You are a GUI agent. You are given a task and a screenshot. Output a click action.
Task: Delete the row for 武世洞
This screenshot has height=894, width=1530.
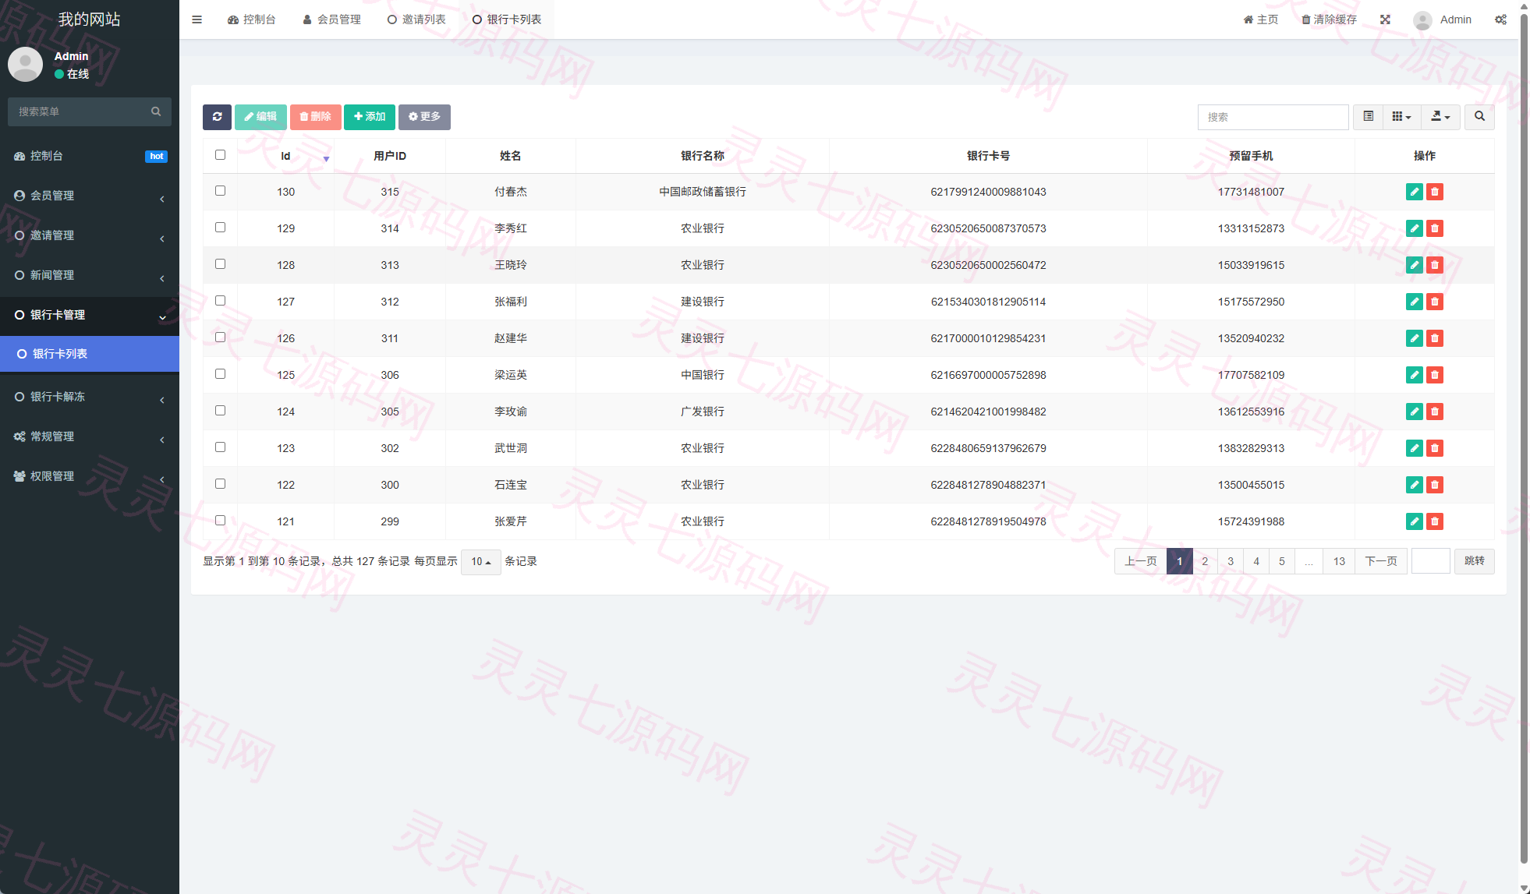[x=1435, y=448]
